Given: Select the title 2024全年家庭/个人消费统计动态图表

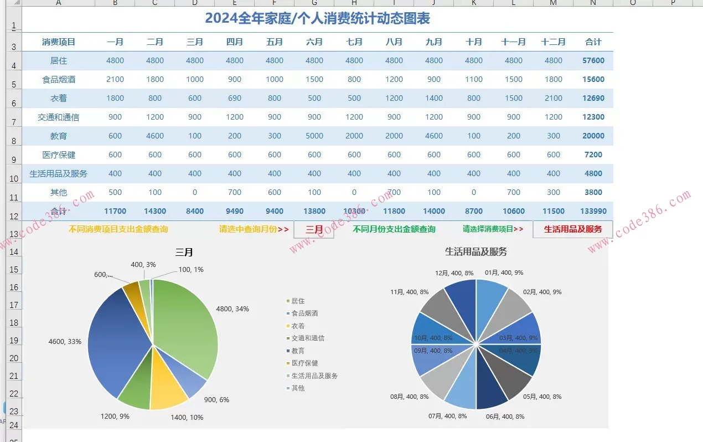Looking at the screenshot, I should coord(317,18).
